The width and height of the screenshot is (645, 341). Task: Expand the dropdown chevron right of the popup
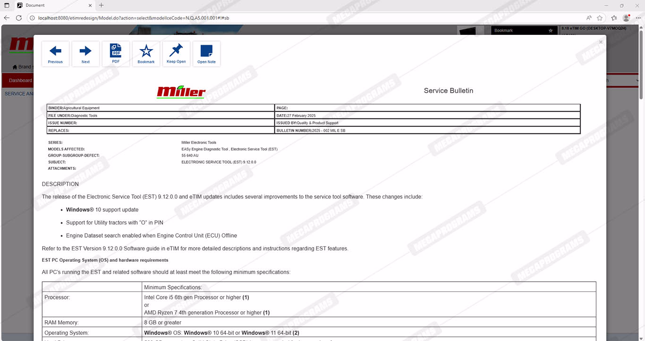coord(638,81)
